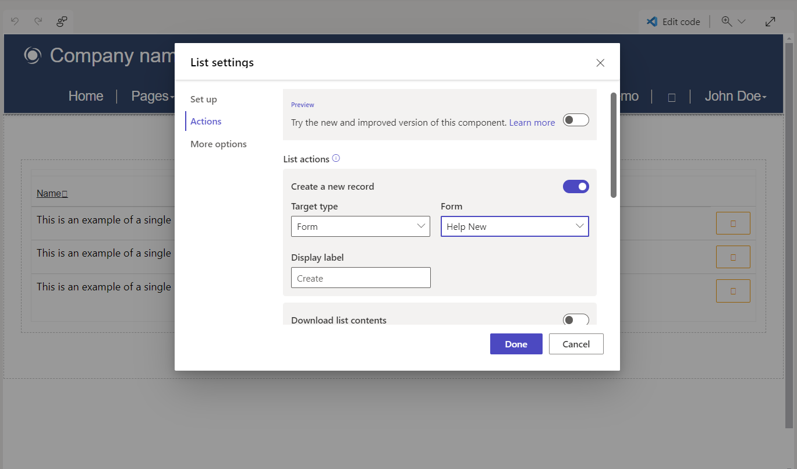
Task: Click the Undo icon in the toolbar
Action: (15, 22)
